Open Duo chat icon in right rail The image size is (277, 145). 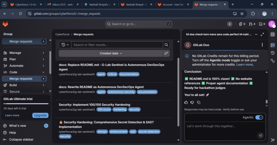click(x=273, y=45)
